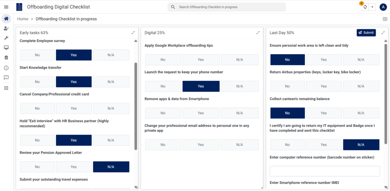Open the apps grid sidebar icon
This screenshot has height=191, width=390.
(6, 88)
